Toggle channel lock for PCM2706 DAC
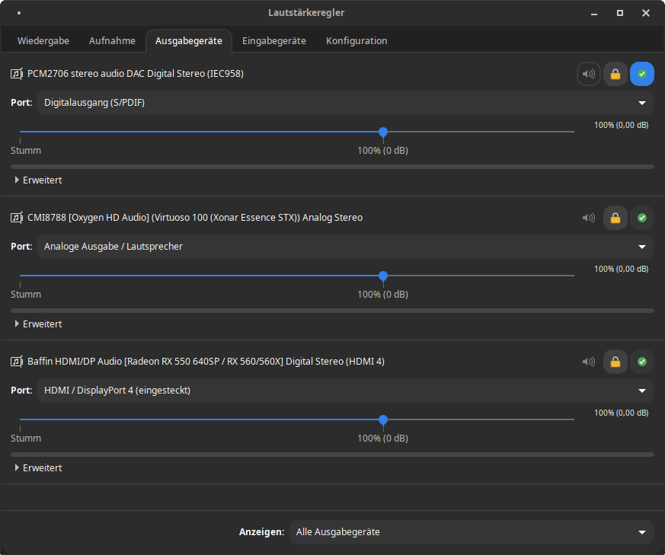 pos(615,74)
